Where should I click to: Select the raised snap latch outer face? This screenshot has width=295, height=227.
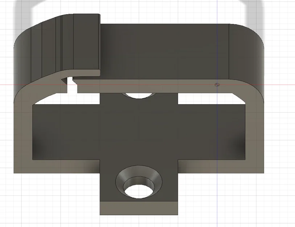coord(87,42)
